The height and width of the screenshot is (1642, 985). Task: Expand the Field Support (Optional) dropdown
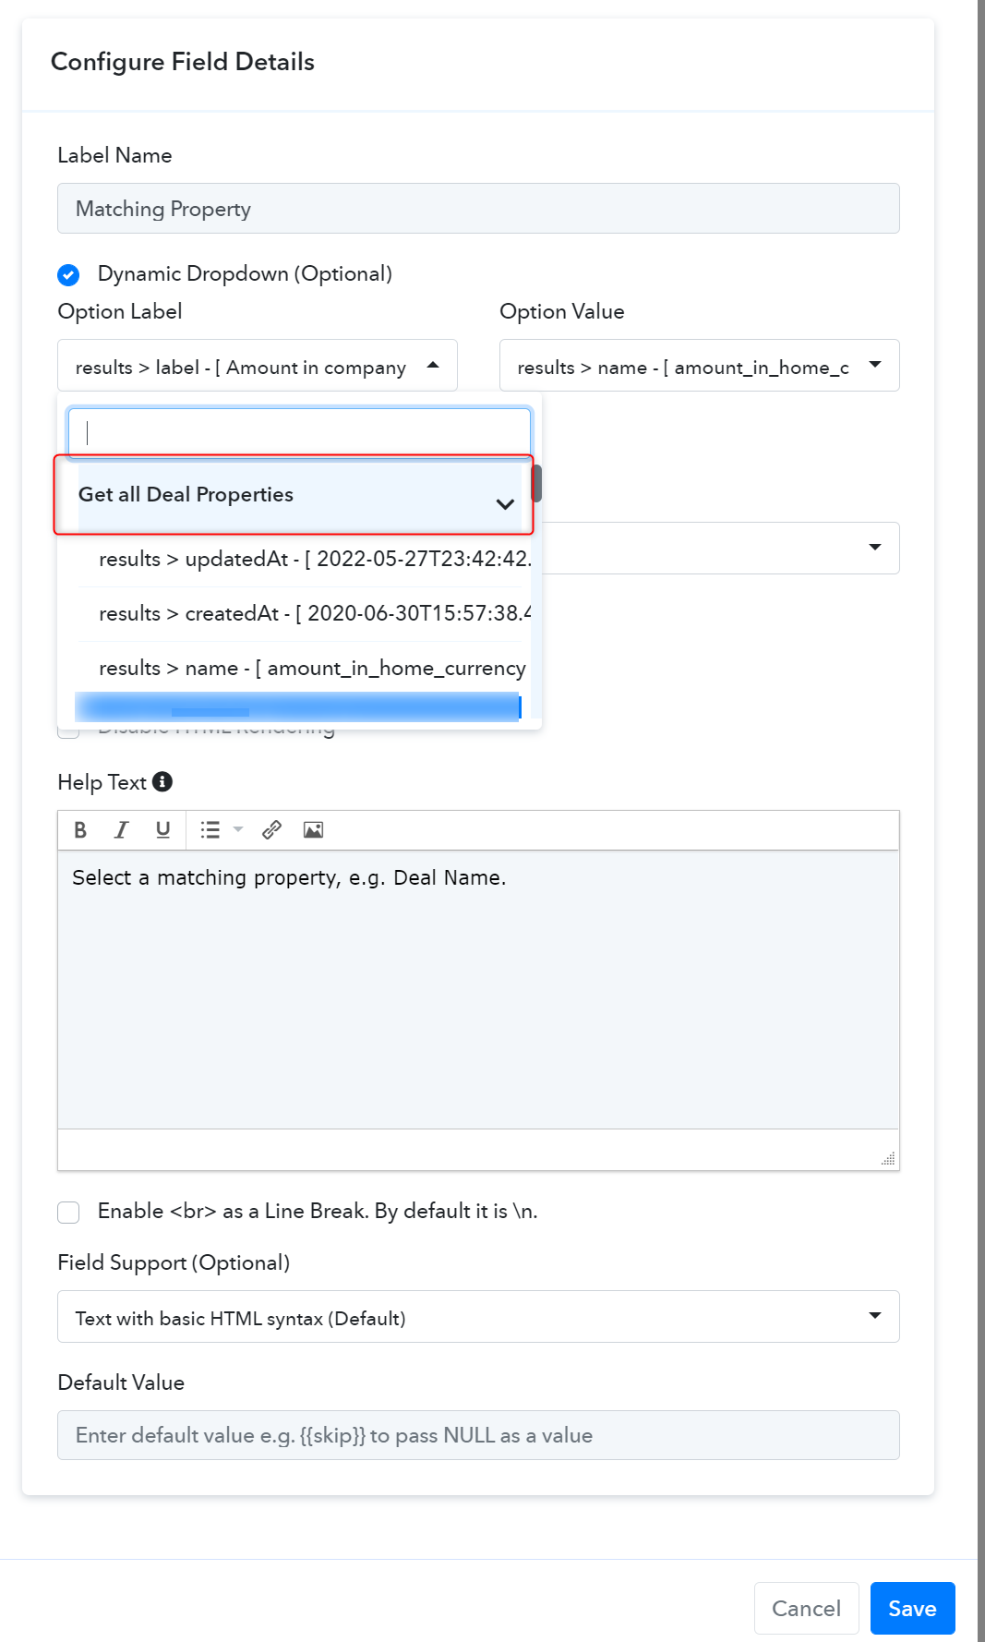point(478,1316)
